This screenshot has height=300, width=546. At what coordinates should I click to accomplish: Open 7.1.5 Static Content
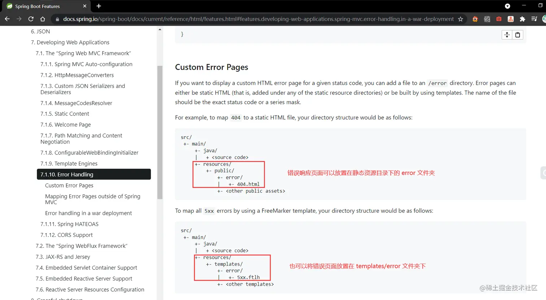point(65,114)
